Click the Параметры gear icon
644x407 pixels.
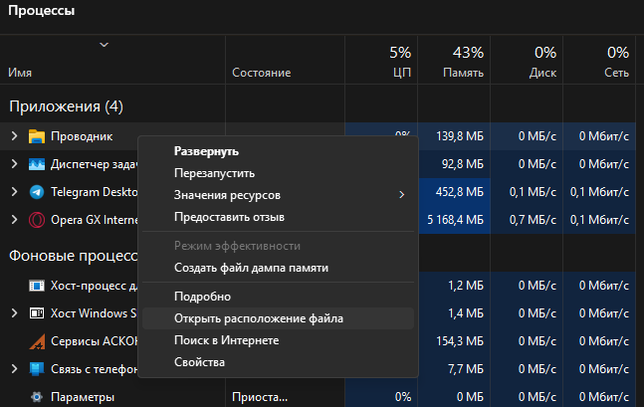tap(37, 397)
